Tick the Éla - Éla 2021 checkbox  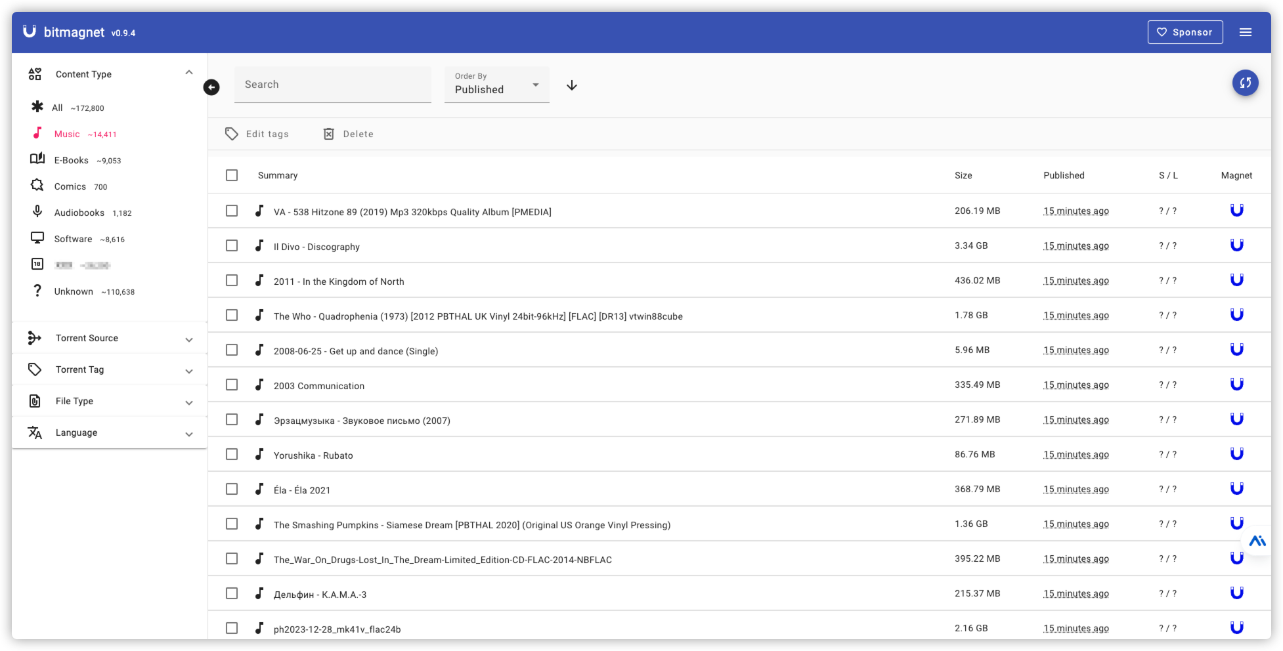coord(232,489)
